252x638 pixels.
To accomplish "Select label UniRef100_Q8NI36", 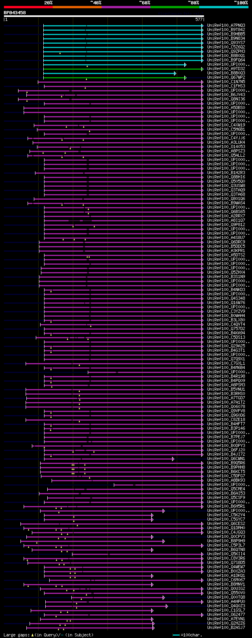I will pyautogui.click(x=226, y=99).
